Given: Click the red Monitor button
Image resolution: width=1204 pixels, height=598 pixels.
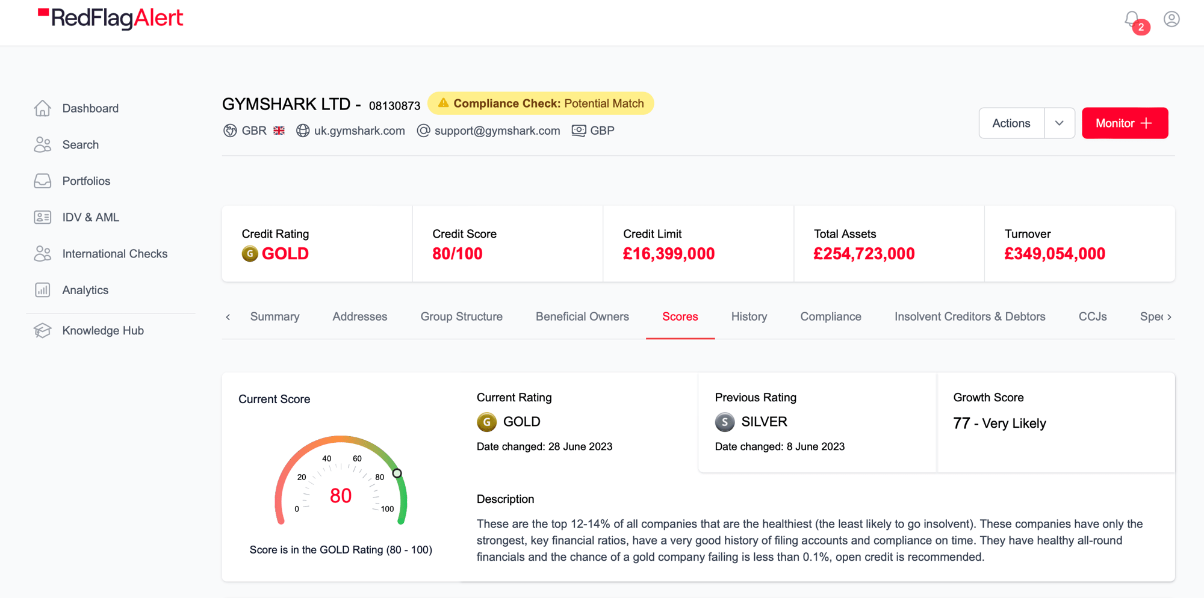Looking at the screenshot, I should (1125, 123).
